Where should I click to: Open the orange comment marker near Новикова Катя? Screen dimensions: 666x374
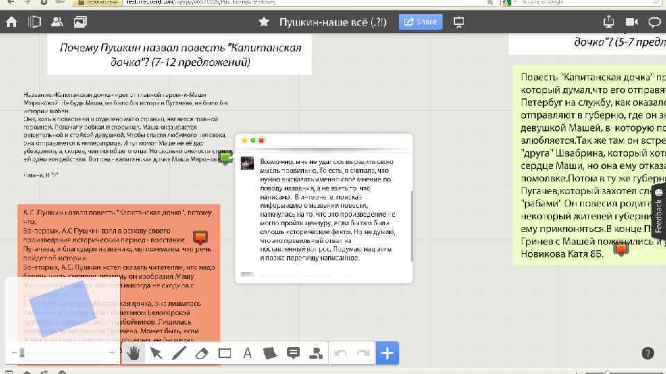621,249
